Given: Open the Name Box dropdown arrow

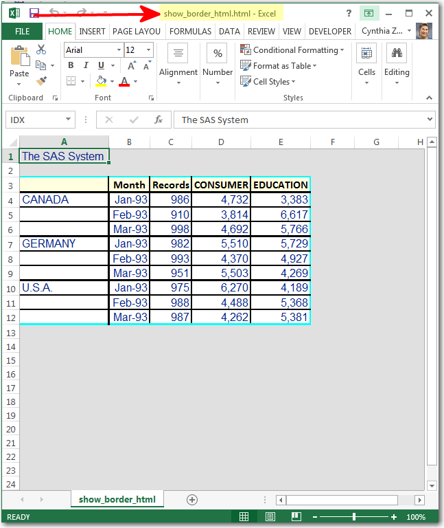Looking at the screenshot, I should [69, 120].
